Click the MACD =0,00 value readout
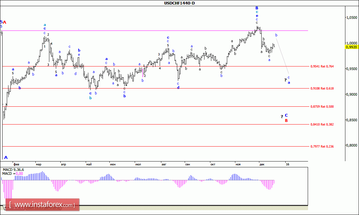 [x=13, y=173]
